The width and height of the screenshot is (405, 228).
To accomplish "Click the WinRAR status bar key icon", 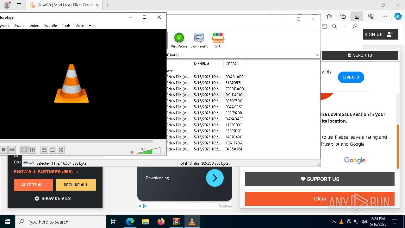I will click(32, 163).
